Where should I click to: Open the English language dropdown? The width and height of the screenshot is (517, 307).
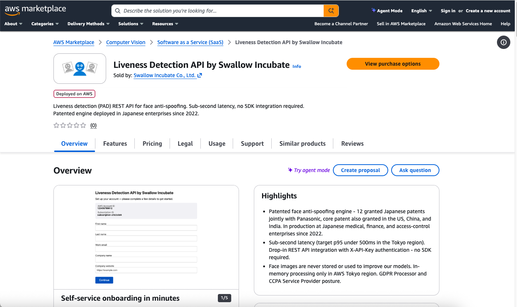click(422, 11)
